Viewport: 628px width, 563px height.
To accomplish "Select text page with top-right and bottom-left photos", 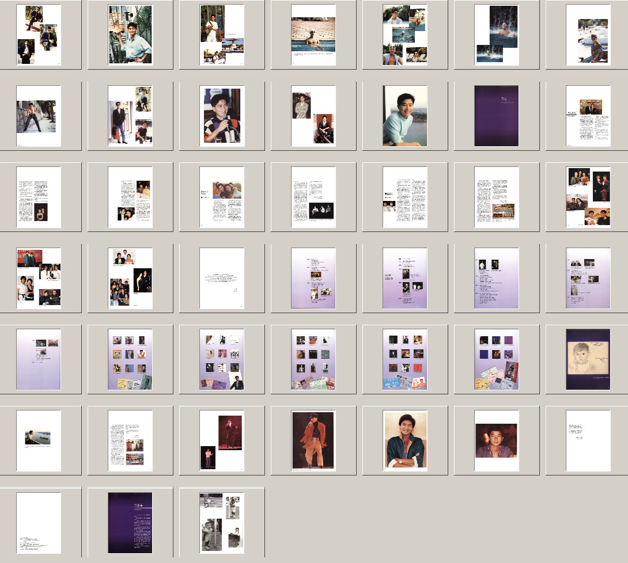I will pyautogui.click(x=130, y=197).
